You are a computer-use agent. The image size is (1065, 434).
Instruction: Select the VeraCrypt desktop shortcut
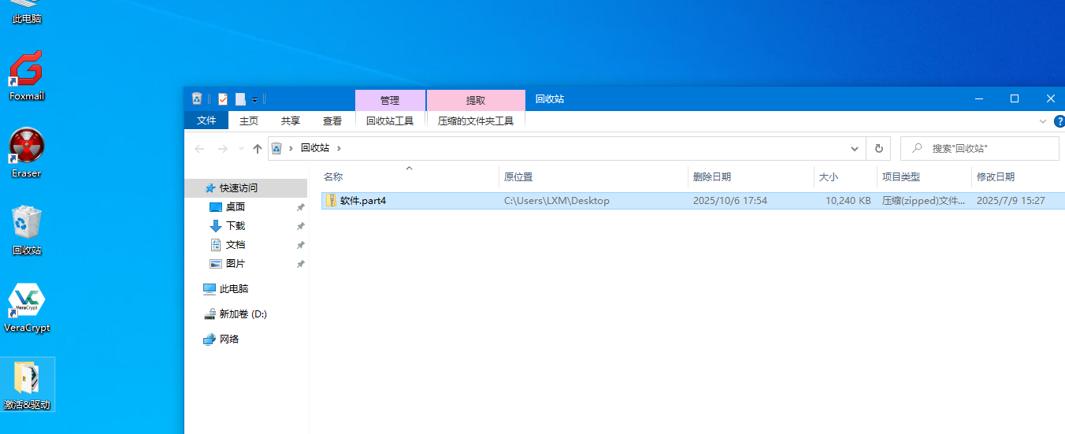point(26,306)
